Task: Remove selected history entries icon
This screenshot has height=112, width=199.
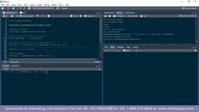Action: (x=141, y=16)
